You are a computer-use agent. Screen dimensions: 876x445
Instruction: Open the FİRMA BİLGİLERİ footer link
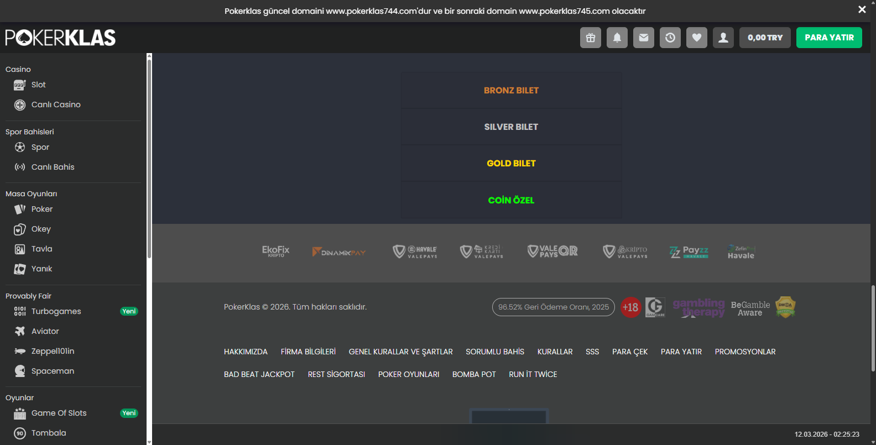(308, 352)
